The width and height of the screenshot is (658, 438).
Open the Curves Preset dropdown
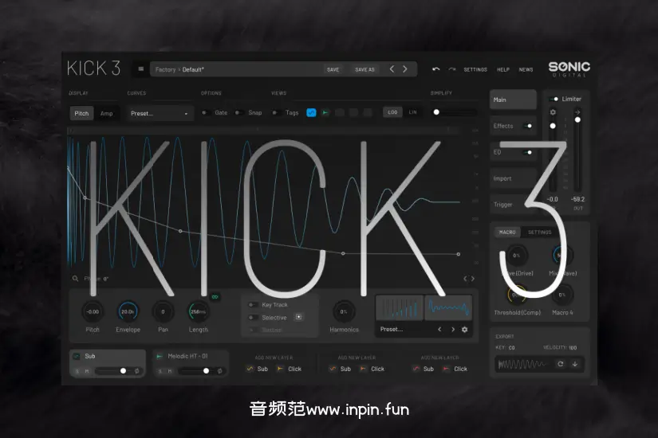(x=160, y=113)
